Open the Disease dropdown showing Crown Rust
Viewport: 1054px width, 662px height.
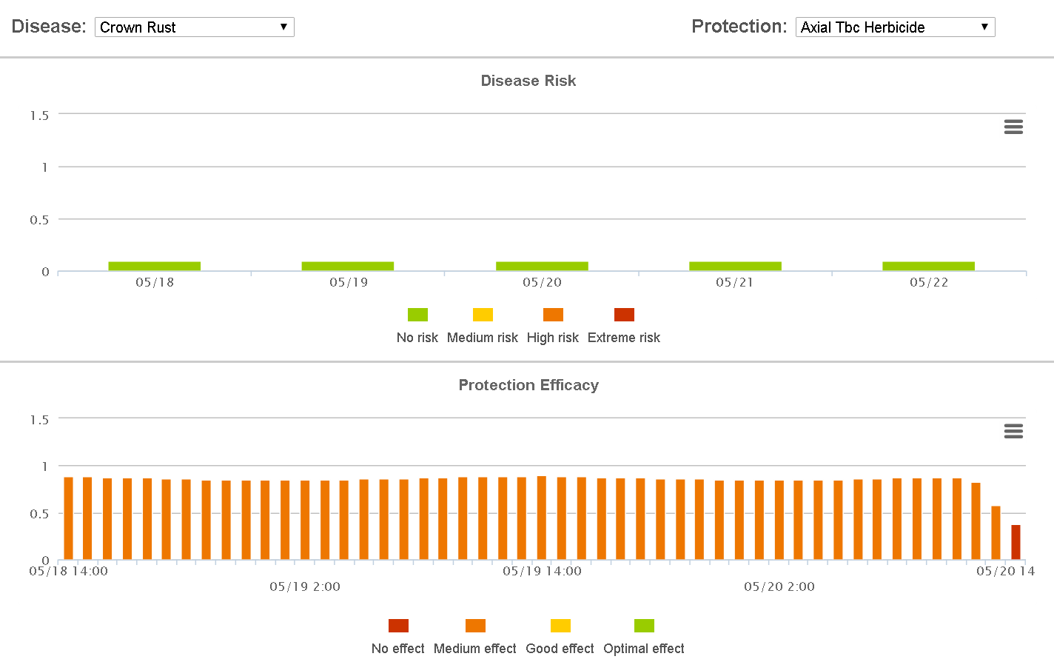[194, 27]
